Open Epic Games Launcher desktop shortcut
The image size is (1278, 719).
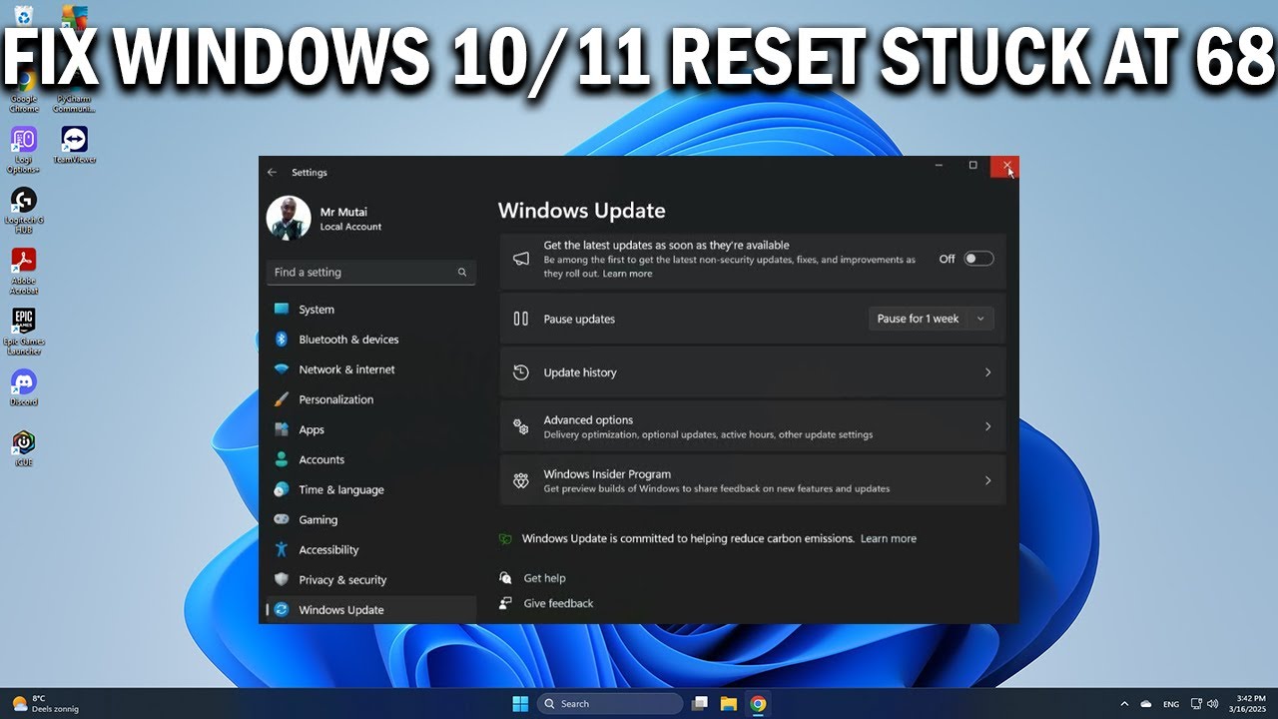click(24, 332)
